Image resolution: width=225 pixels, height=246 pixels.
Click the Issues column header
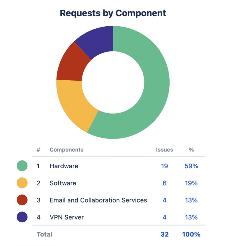[164, 150]
